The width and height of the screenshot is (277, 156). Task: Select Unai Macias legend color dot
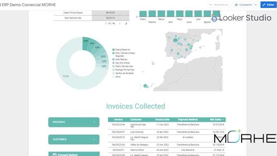tap(113, 59)
